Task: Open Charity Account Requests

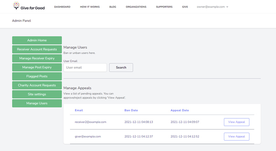Action: click(37, 85)
